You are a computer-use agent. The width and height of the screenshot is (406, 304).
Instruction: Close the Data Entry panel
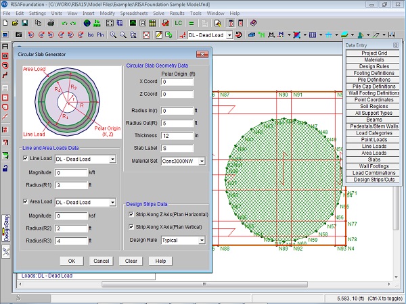click(x=396, y=45)
